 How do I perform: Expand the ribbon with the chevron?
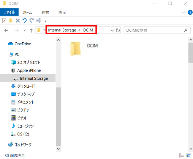[x=183, y=12]
